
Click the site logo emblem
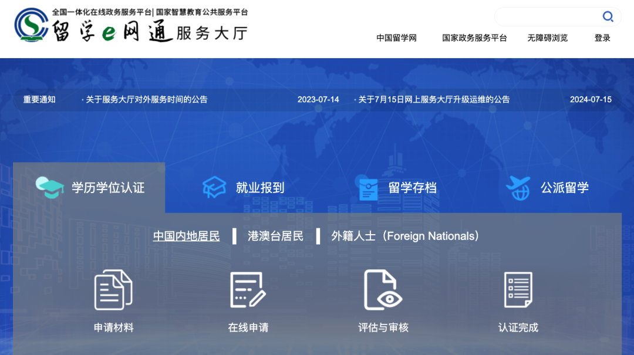[x=31, y=25]
